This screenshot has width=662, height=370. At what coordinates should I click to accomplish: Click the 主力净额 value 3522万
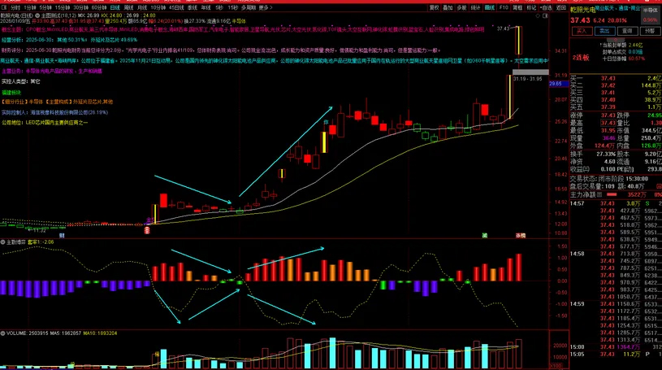pyautogui.click(x=636, y=194)
